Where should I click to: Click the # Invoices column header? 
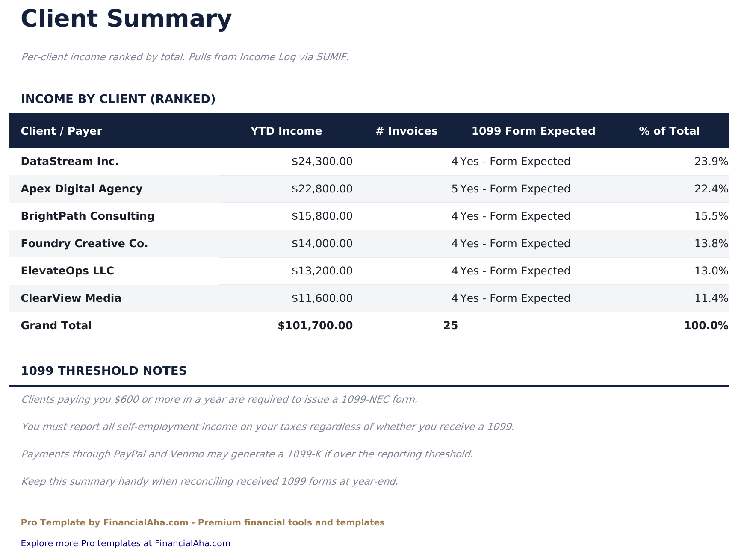coord(406,131)
